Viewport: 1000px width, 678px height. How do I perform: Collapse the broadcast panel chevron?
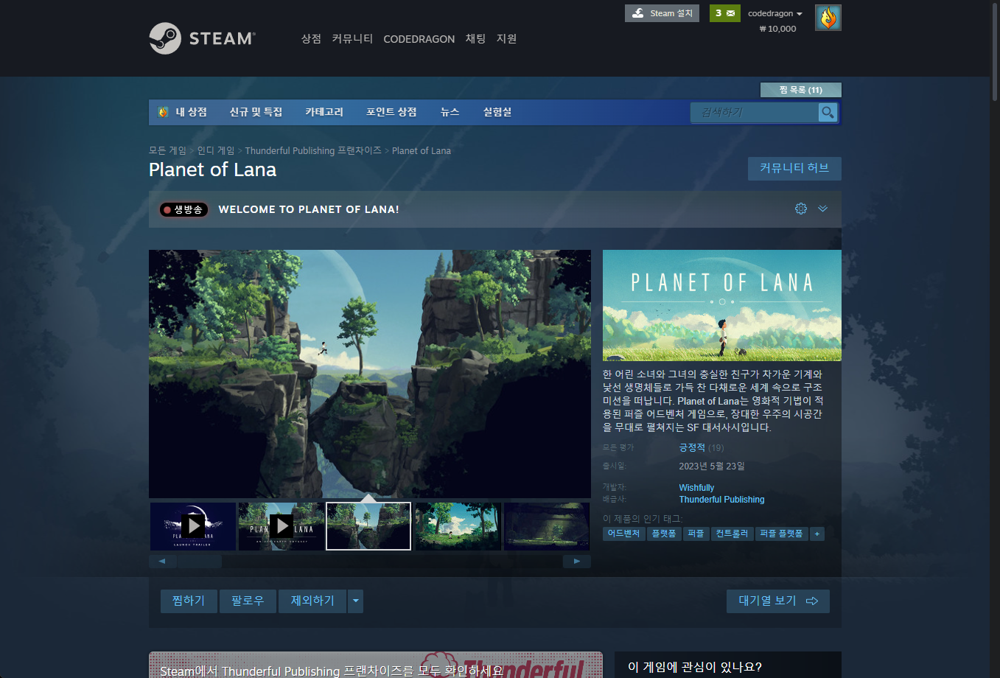[x=823, y=209]
